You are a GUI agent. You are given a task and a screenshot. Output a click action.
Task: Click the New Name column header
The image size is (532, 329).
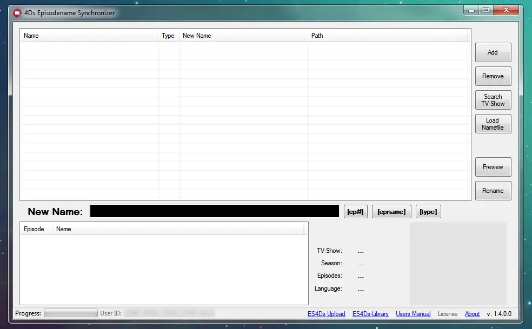[244, 36]
